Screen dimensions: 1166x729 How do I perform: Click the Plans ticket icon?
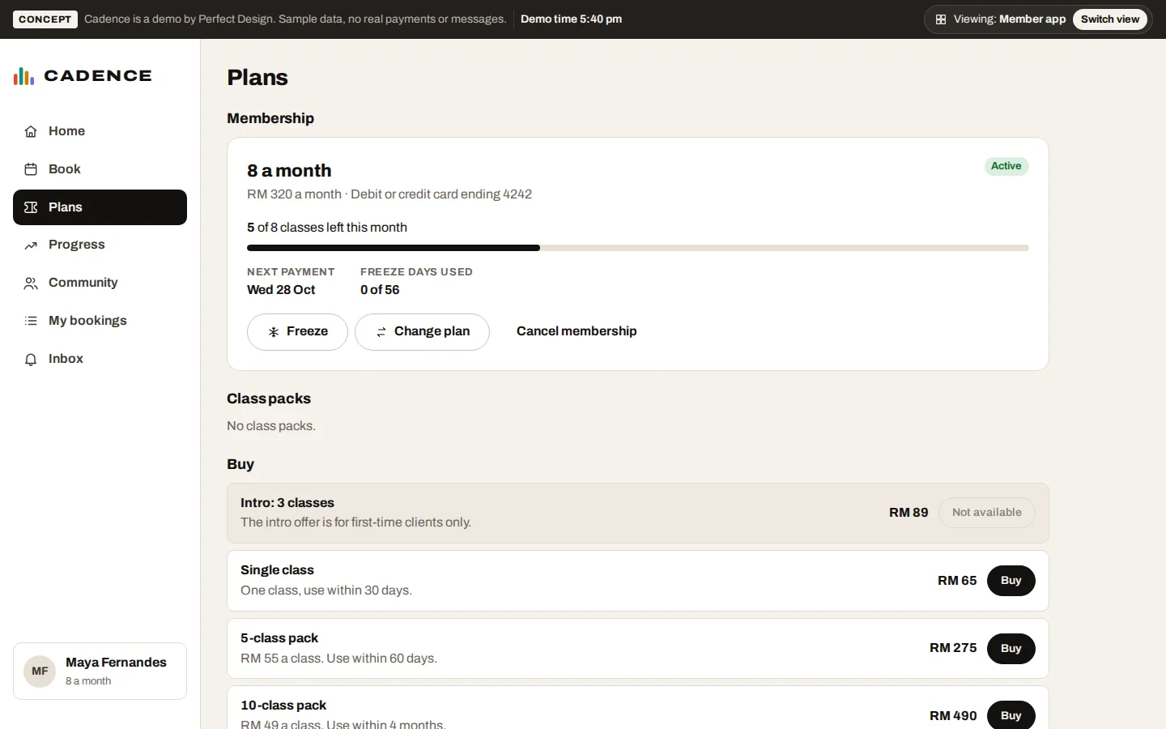[x=31, y=207]
